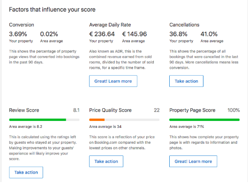Image resolution: width=248 pixels, height=183 pixels.
Task: Select the Cancellations heading
Action: [184, 25]
